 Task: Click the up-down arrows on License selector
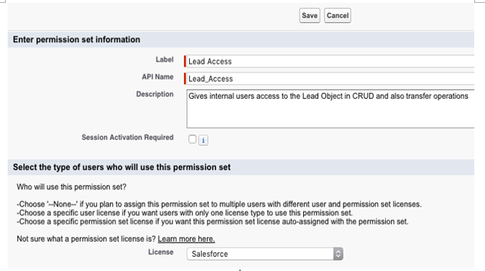[338, 254]
